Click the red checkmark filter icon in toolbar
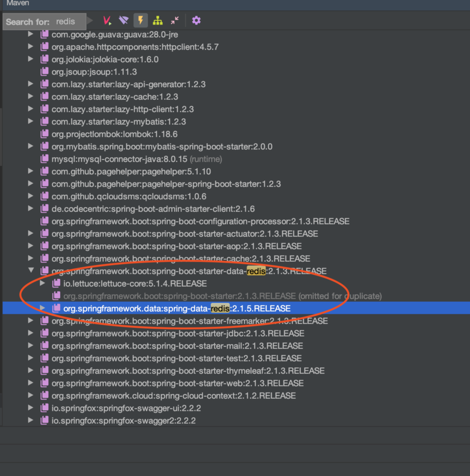The width and height of the screenshot is (470, 476). point(107,20)
